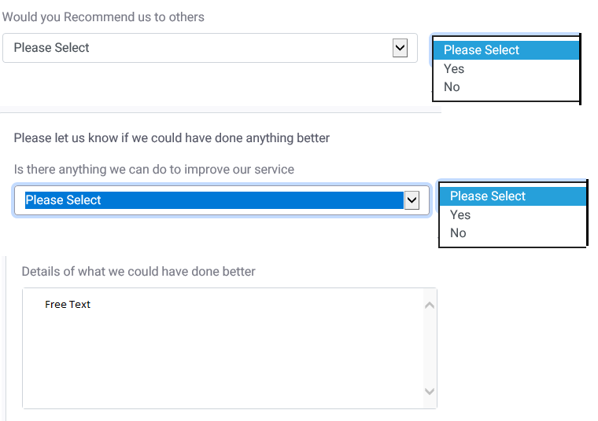The width and height of the screenshot is (598, 421).
Task: Open the Recommend us to others select box
Action: point(210,48)
